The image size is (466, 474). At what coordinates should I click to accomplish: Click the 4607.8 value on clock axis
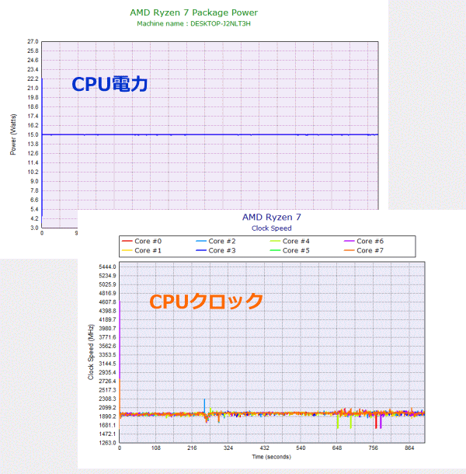click(x=108, y=302)
